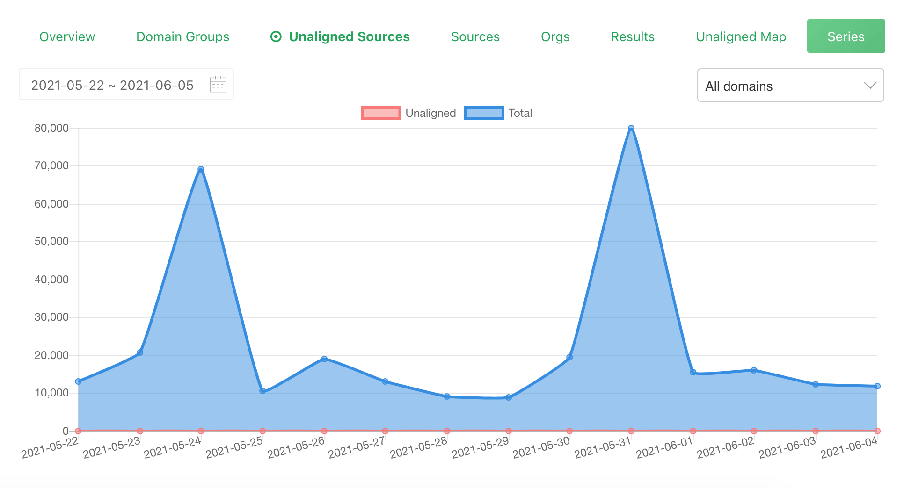Viewport: 904px width, 489px height.
Task: Select the Total data point on 2021-05-27
Action: (x=385, y=381)
